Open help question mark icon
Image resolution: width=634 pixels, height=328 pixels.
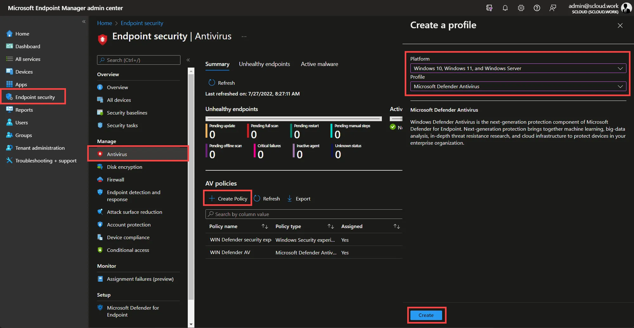point(537,8)
